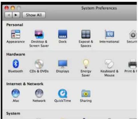Open the .Mac preferences globe icon
138x119 pixels.
click(x=16, y=93)
